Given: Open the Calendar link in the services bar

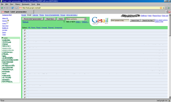Looking at the screenshot, I should click(35, 15).
